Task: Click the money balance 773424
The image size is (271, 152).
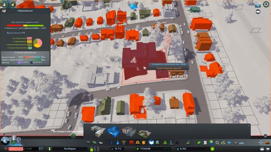Action: point(145,149)
